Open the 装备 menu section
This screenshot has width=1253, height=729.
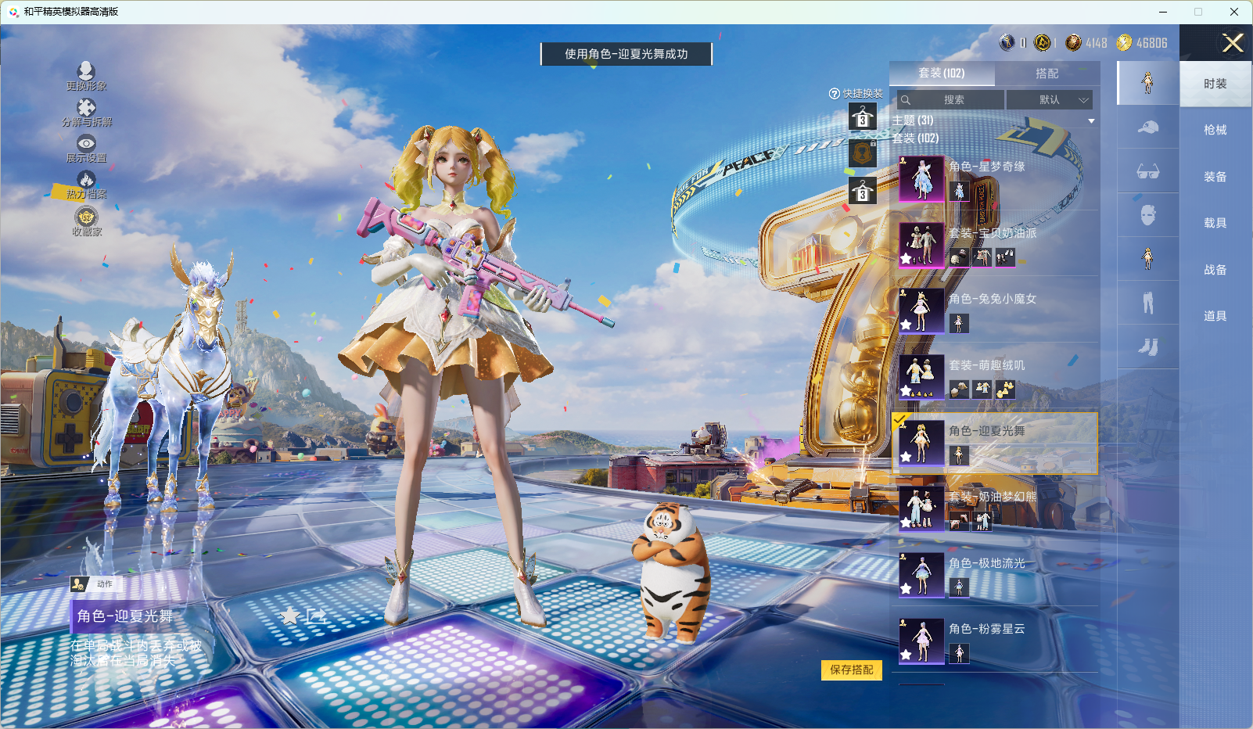(1215, 177)
